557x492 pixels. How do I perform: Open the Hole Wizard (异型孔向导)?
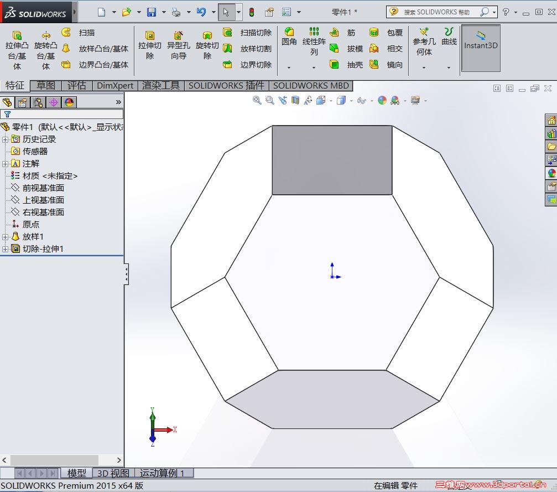178,45
